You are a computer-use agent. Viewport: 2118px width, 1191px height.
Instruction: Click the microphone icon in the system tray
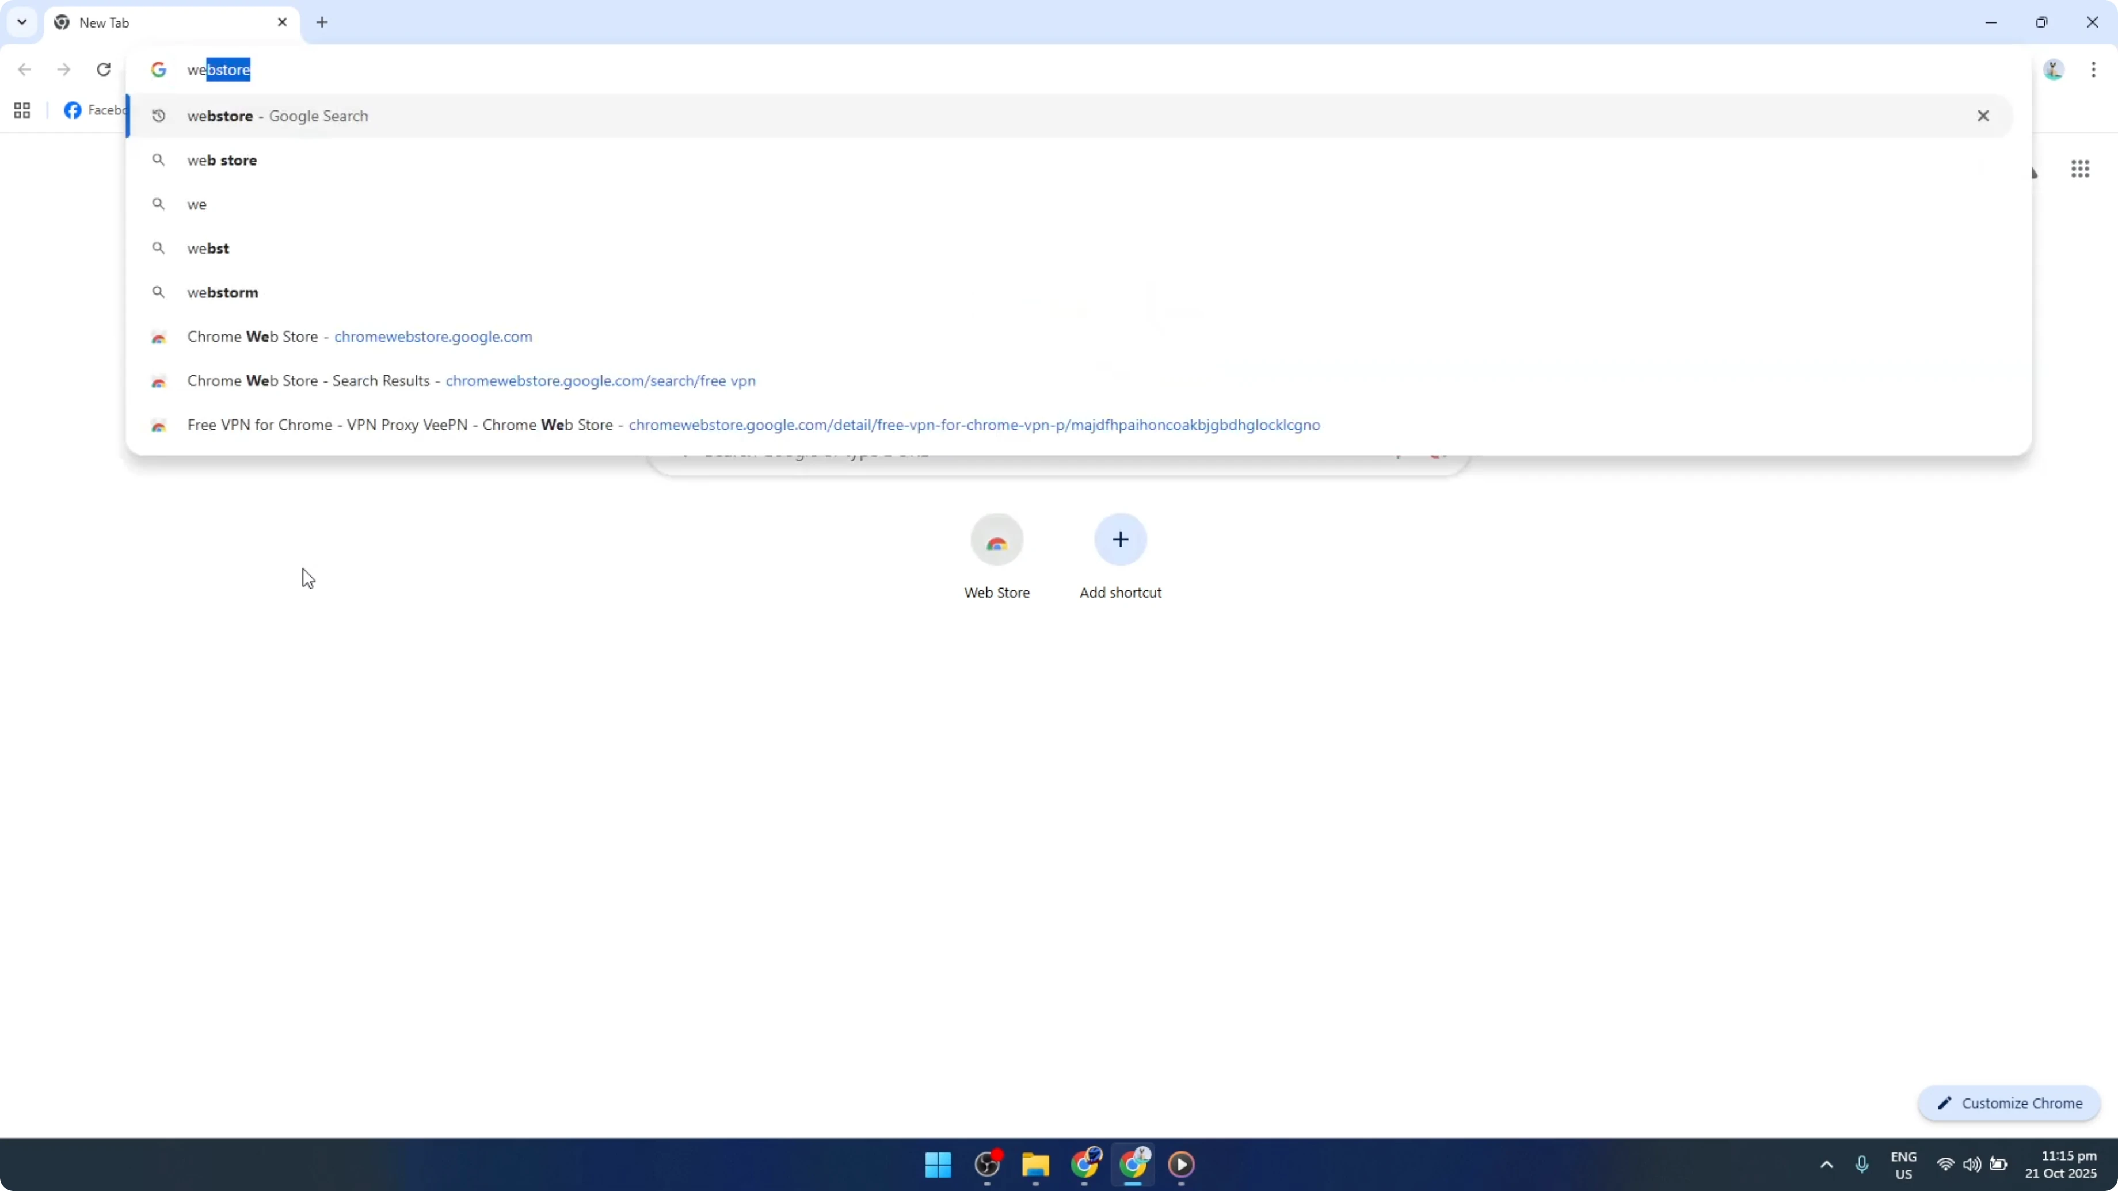1862,1165
